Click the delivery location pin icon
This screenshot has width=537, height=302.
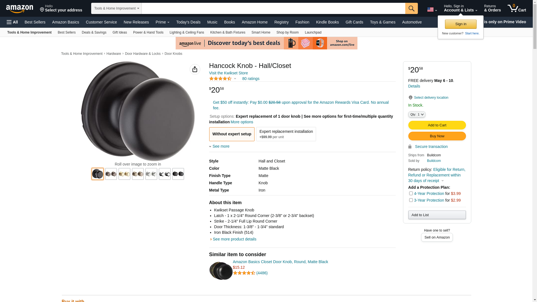click(410, 98)
